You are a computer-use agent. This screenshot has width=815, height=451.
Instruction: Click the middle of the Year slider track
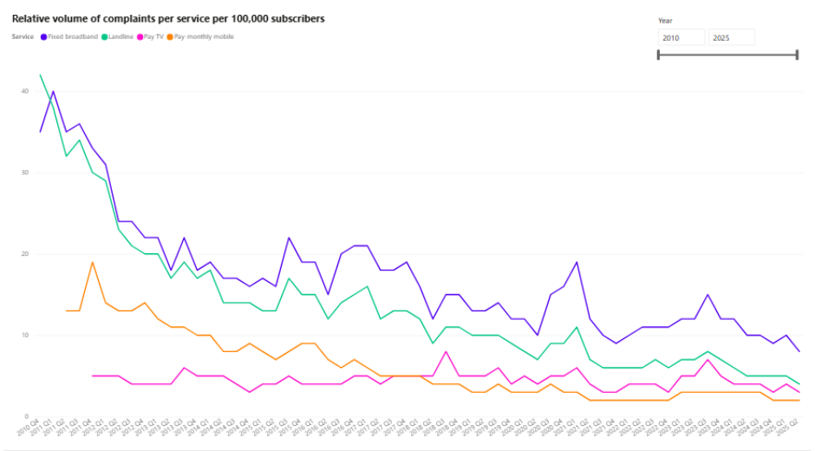click(x=727, y=55)
